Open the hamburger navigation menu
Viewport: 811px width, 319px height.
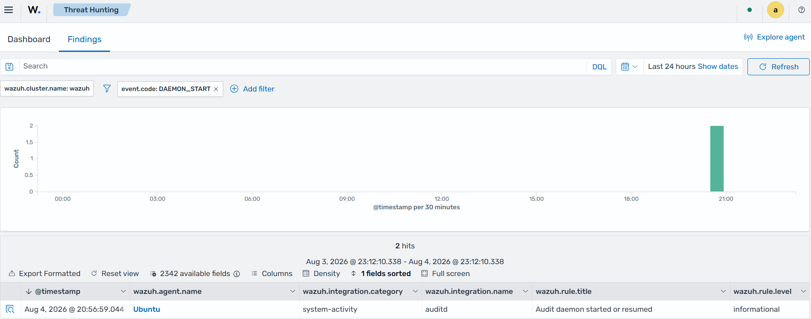[x=9, y=10]
